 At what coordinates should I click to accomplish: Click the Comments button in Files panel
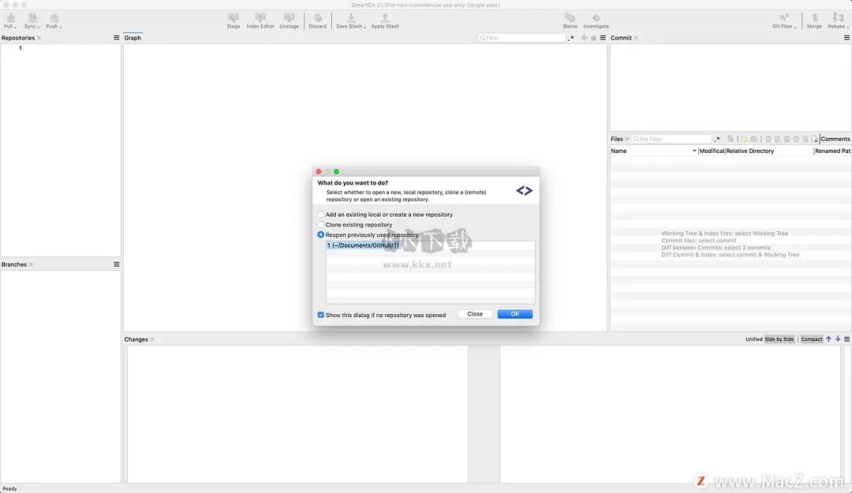tap(835, 139)
